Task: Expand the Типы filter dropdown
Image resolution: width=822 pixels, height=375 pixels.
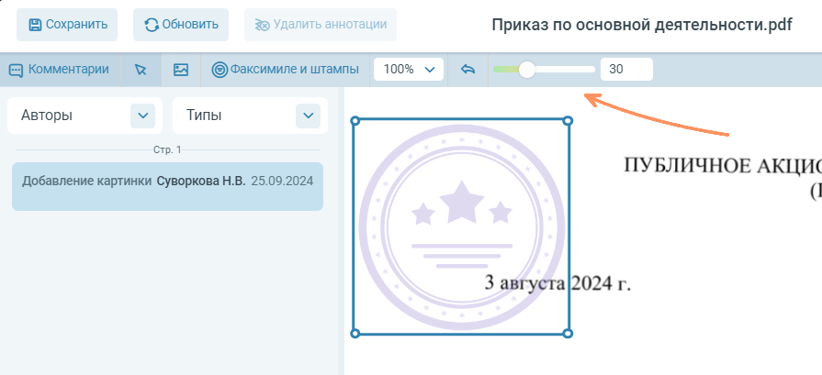Action: pyautogui.click(x=307, y=116)
